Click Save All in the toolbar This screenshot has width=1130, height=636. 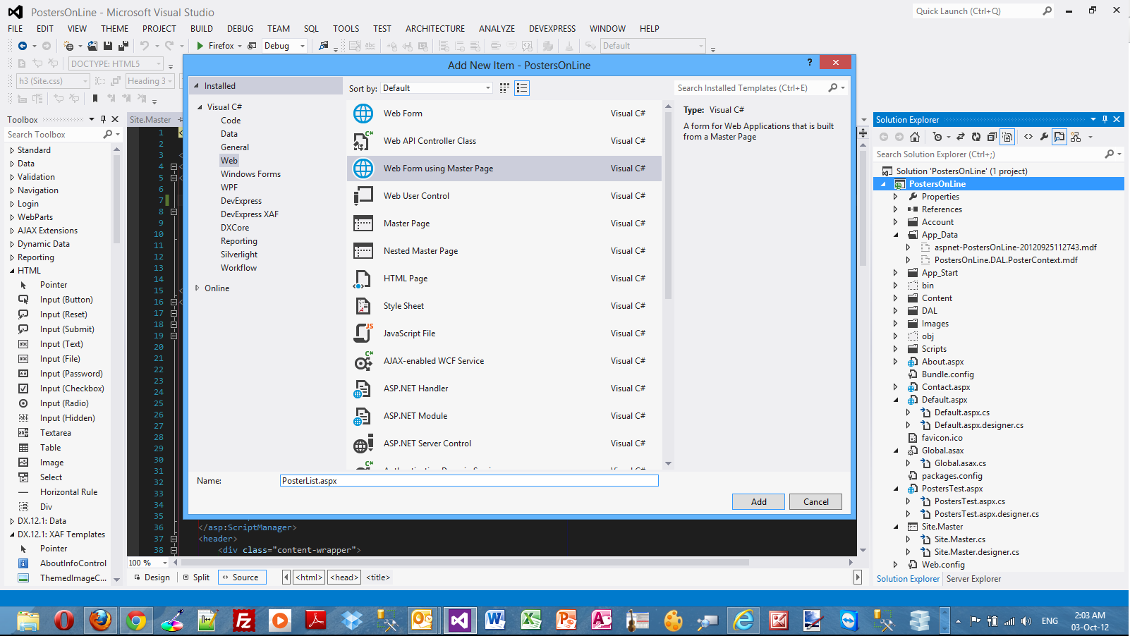(123, 46)
